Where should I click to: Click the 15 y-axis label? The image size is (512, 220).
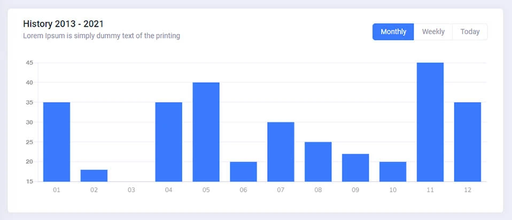pyautogui.click(x=29, y=182)
